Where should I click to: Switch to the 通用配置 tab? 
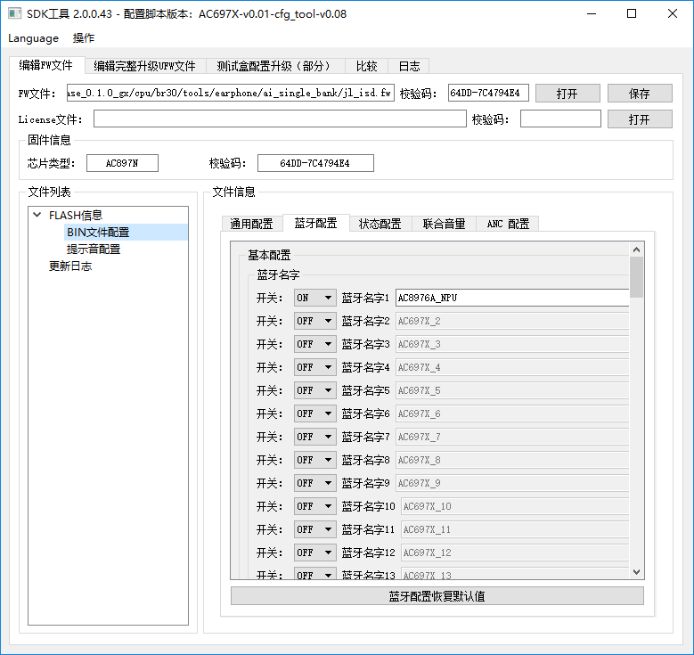click(x=251, y=224)
